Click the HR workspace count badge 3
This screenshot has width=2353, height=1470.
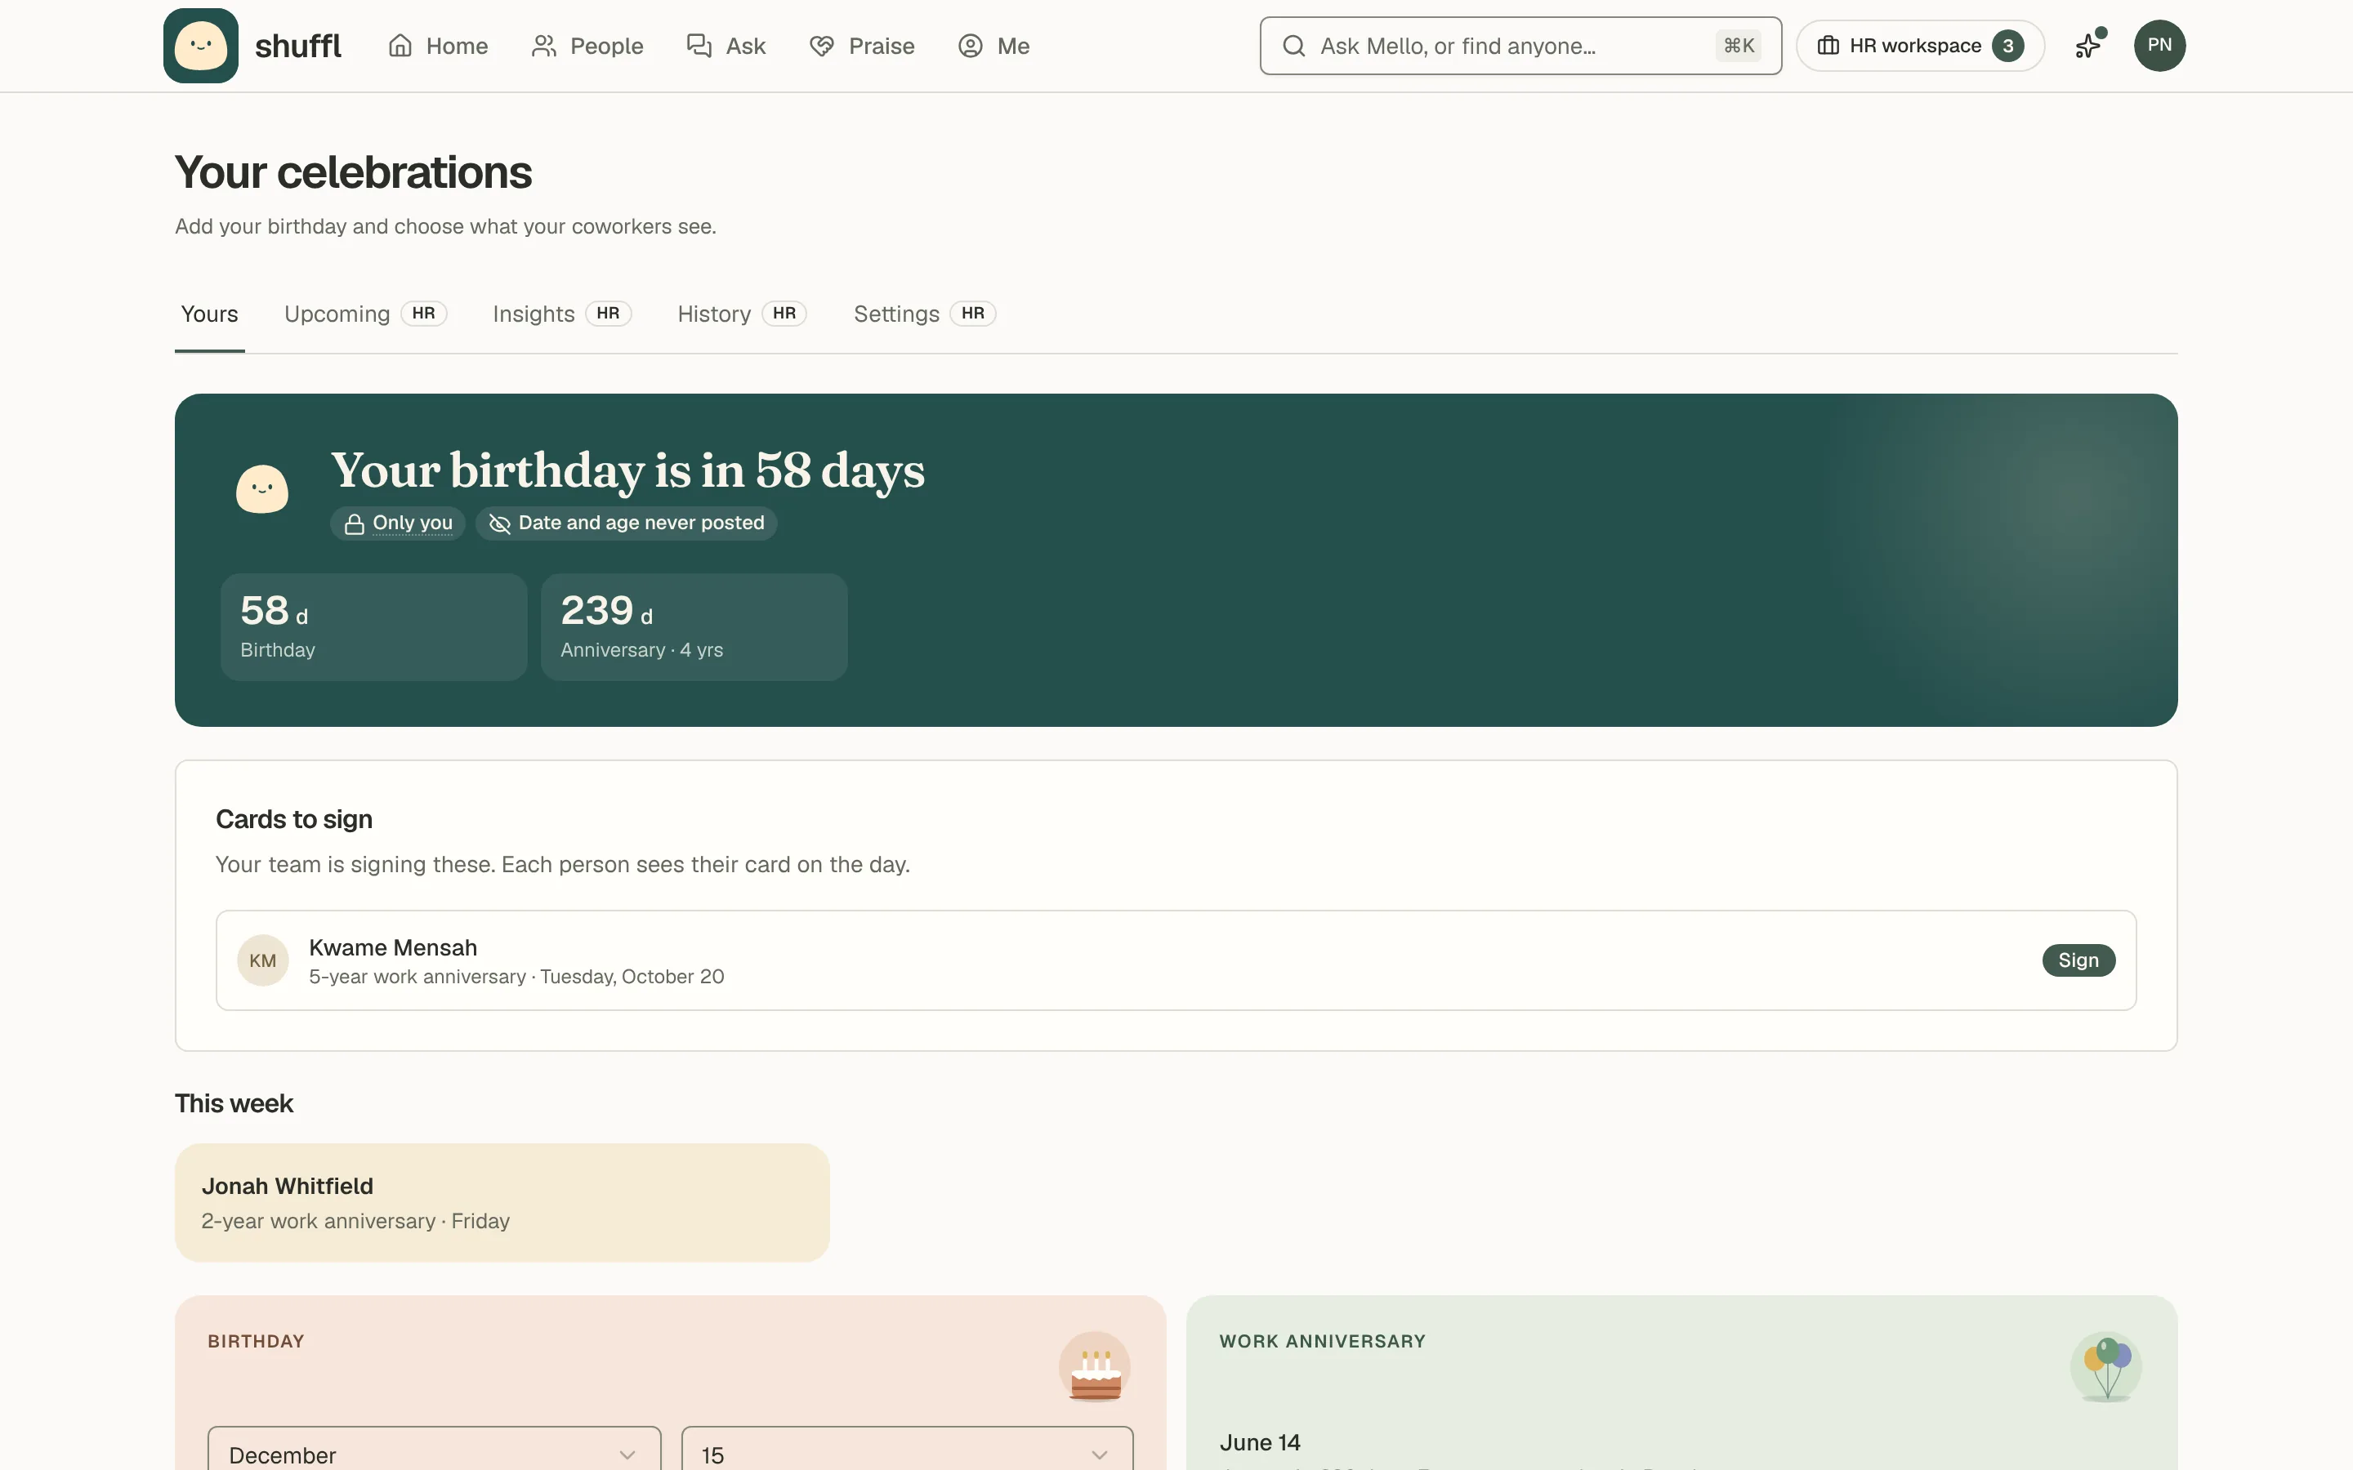coord(2008,46)
